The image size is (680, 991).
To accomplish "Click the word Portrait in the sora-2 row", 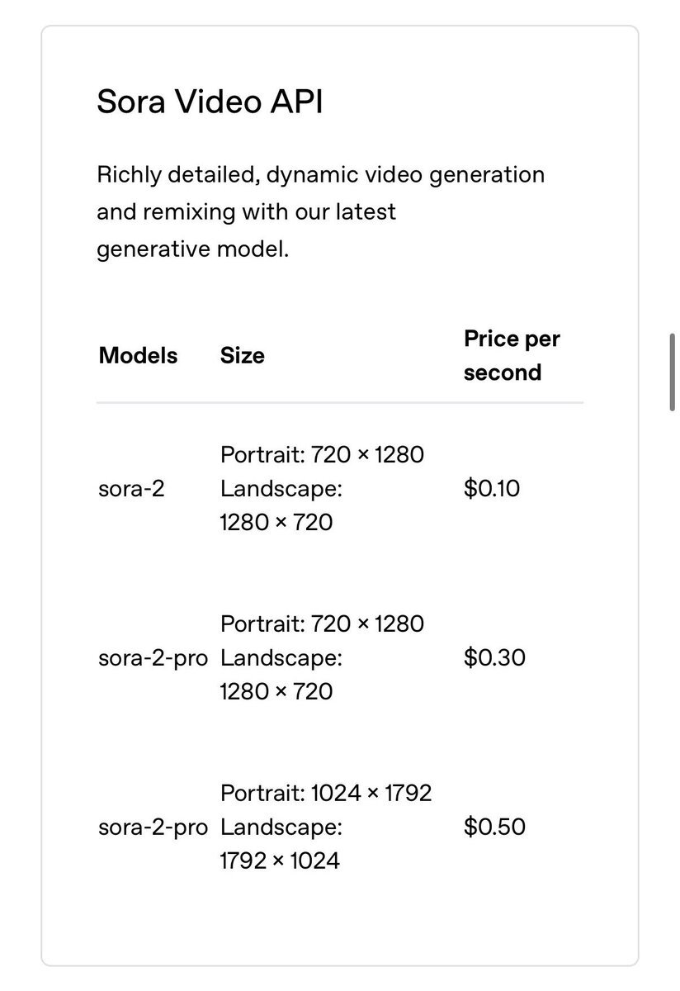I will [262, 455].
